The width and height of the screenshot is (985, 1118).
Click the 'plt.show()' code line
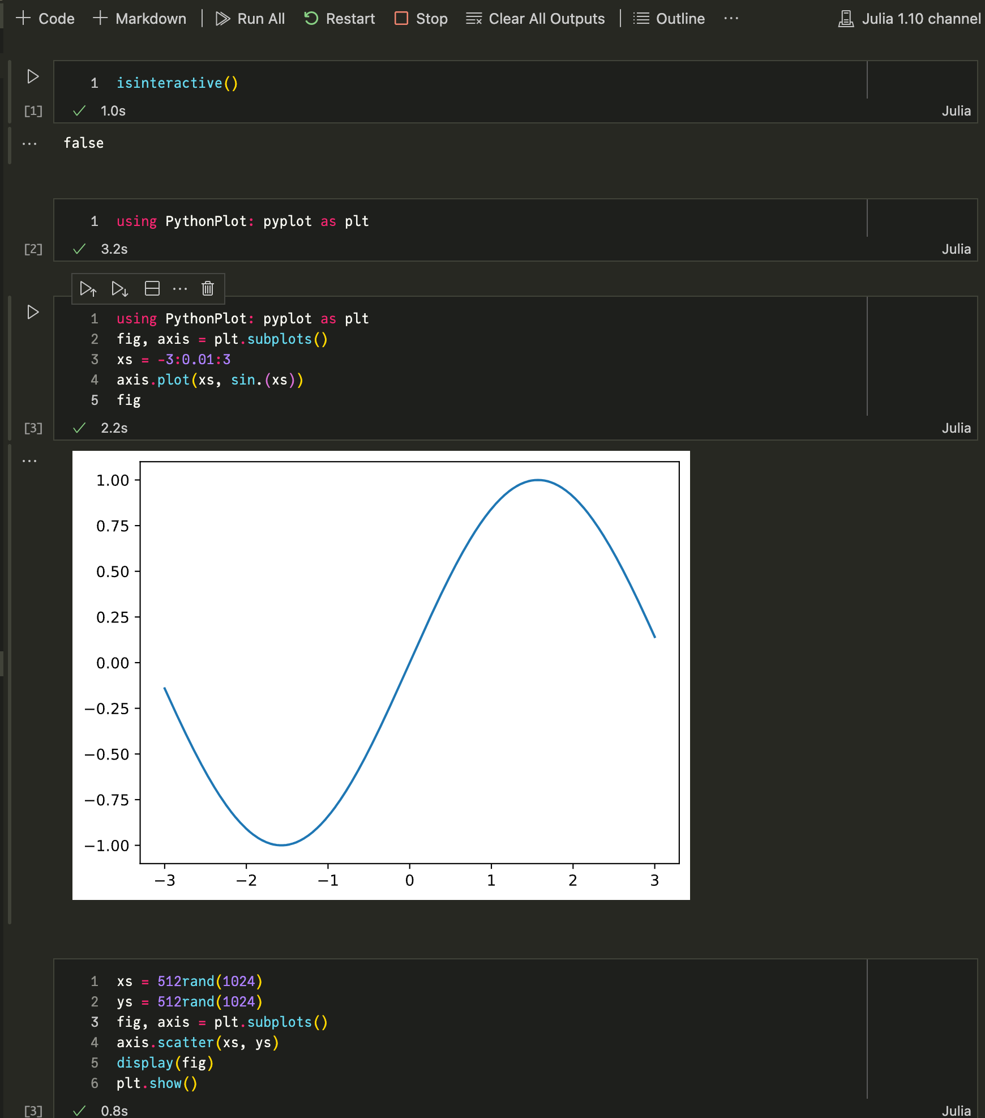click(x=157, y=1083)
